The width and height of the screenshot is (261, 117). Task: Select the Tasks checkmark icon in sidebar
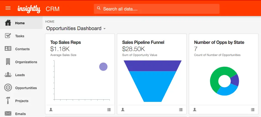coord(8,36)
